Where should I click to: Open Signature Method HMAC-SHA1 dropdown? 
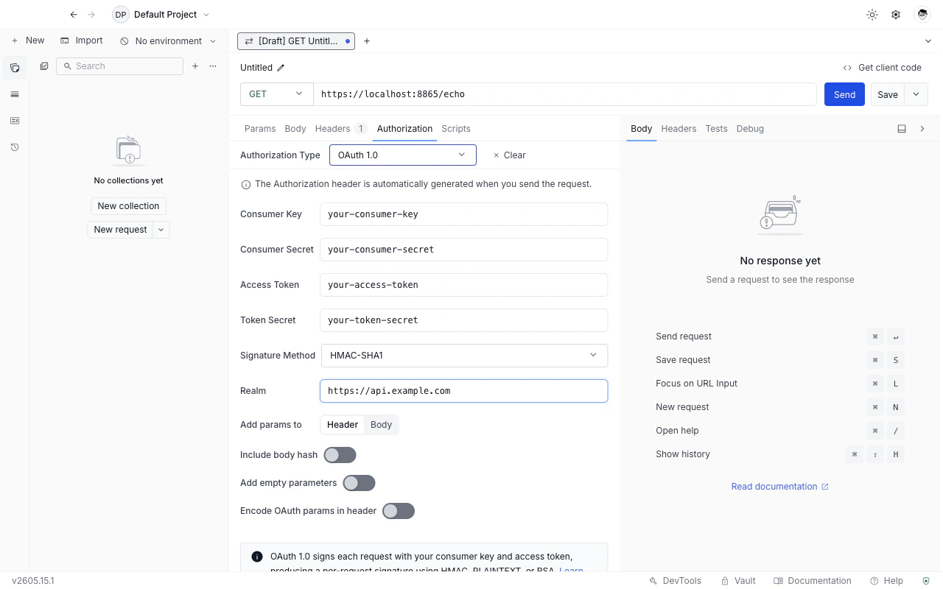tap(464, 356)
